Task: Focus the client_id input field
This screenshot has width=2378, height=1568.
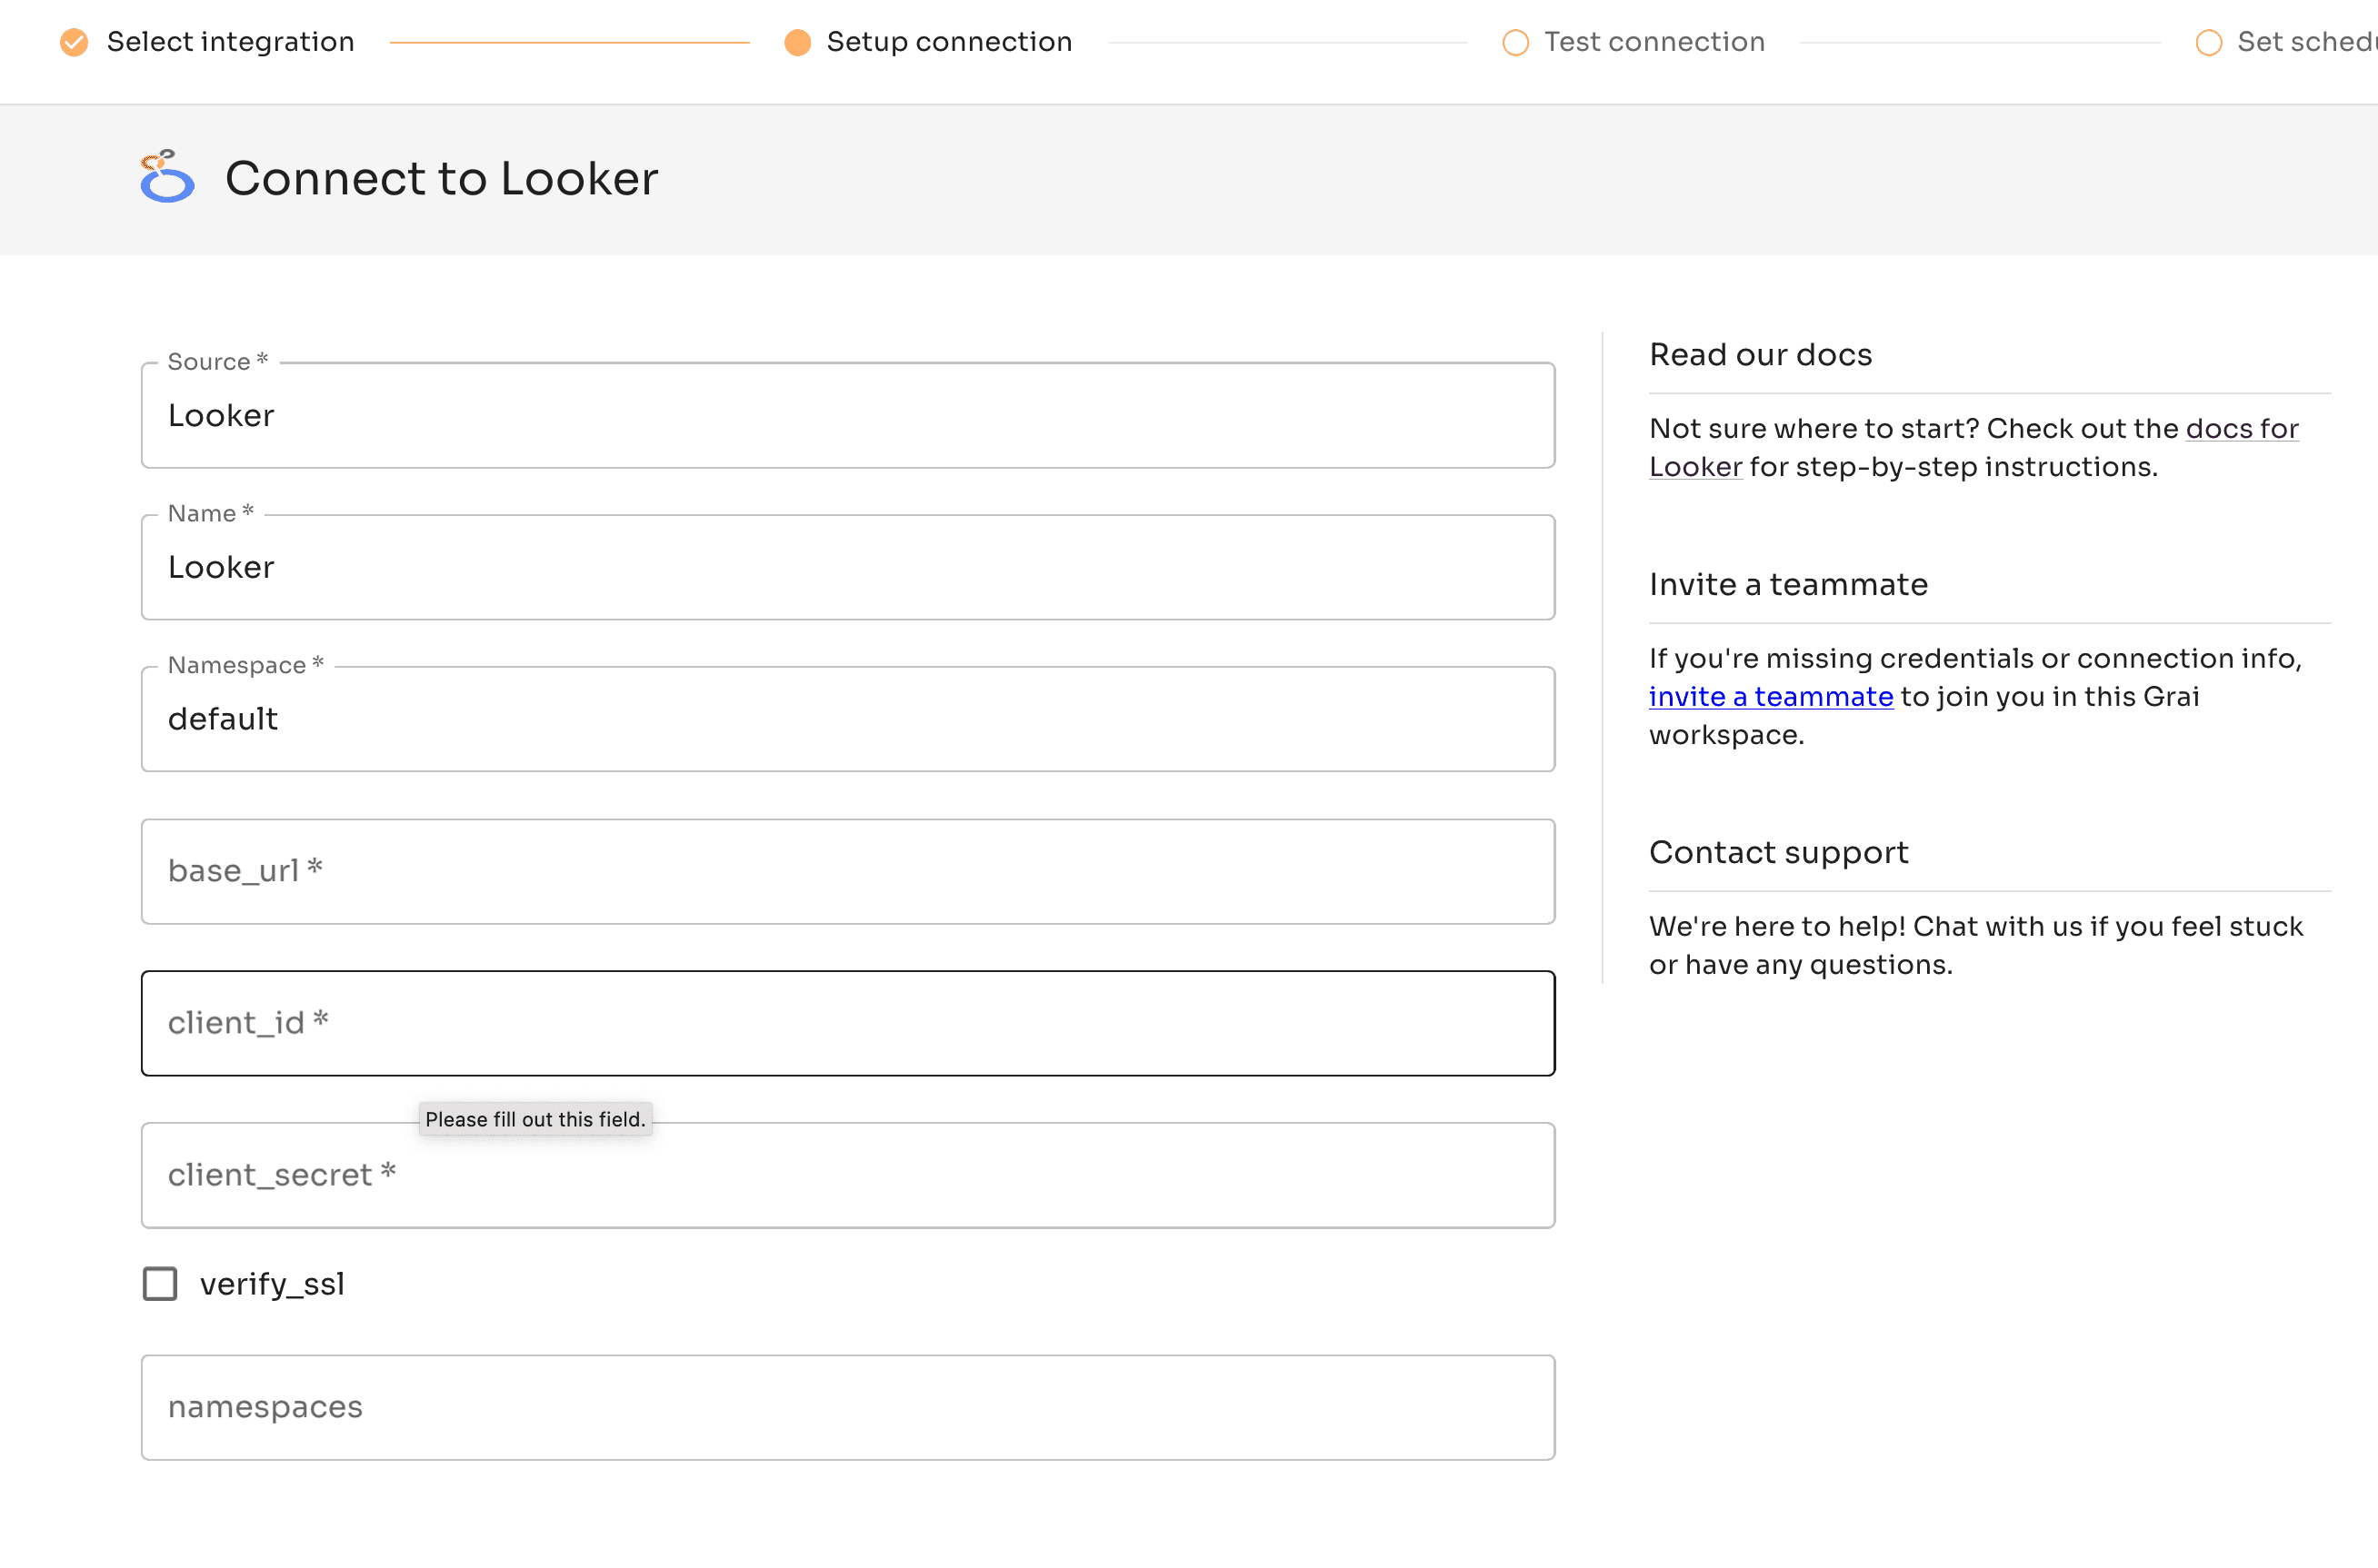Action: pyautogui.click(x=847, y=1023)
